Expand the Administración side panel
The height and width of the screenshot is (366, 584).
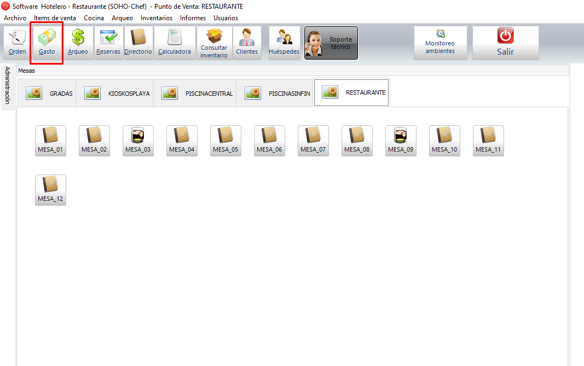tap(8, 86)
